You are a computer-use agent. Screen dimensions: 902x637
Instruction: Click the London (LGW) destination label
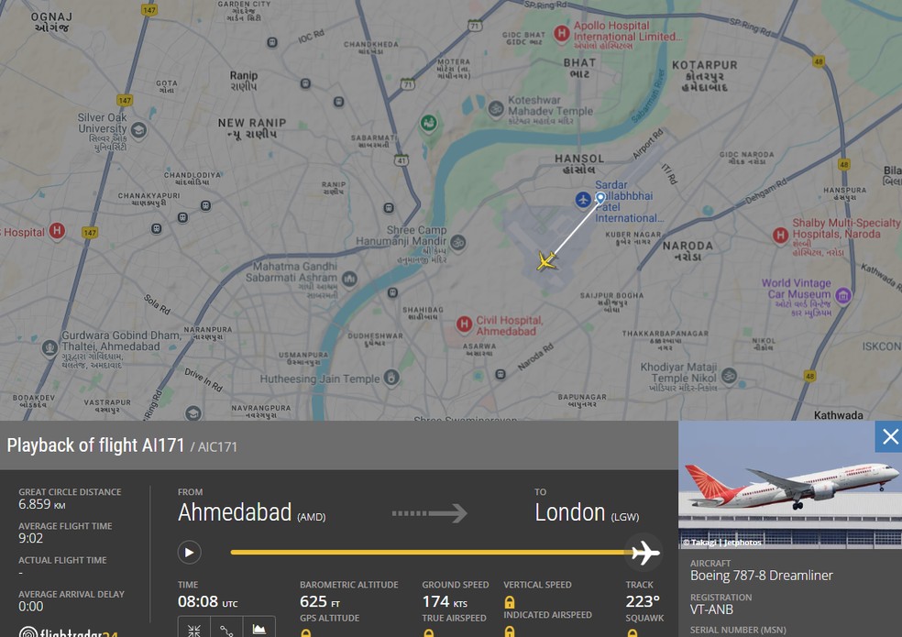pyautogui.click(x=587, y=512)
